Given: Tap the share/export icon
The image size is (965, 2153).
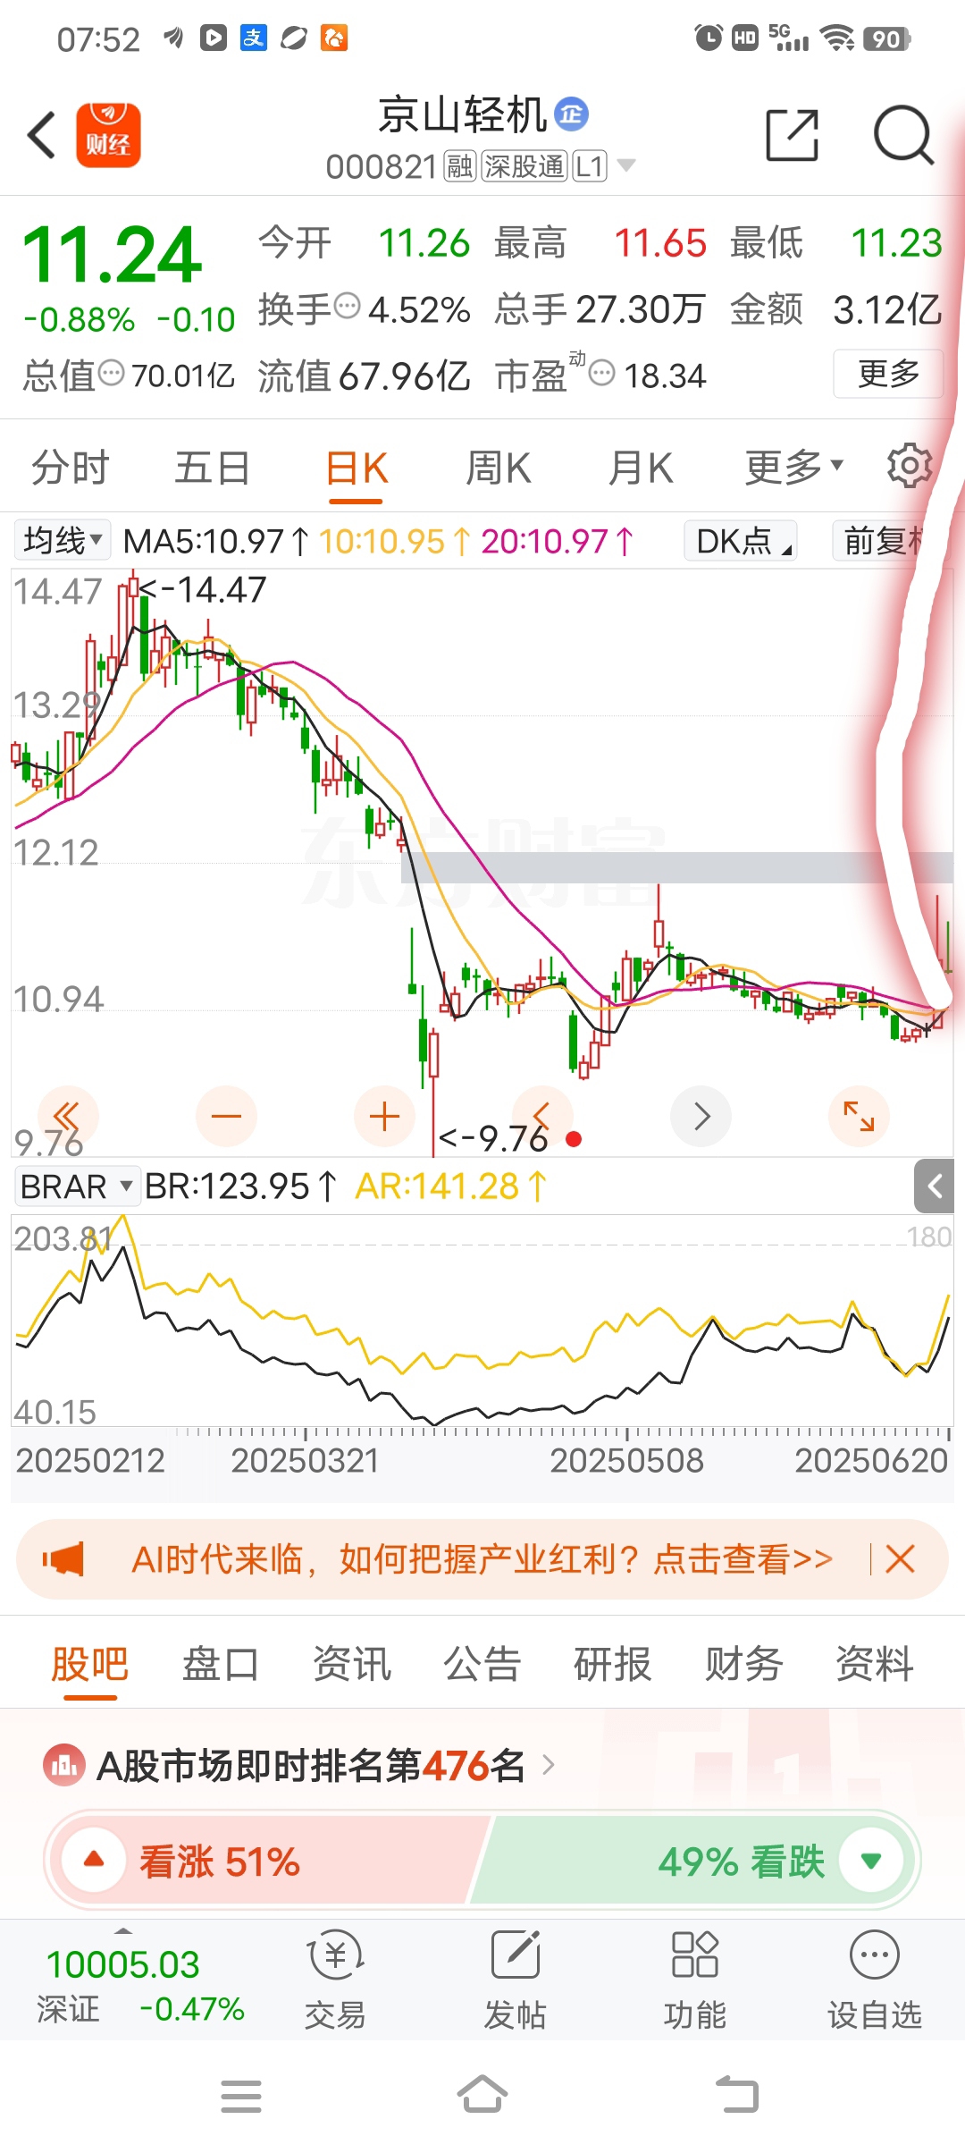Looking at the screenshot, I should [x=793, y=136].
